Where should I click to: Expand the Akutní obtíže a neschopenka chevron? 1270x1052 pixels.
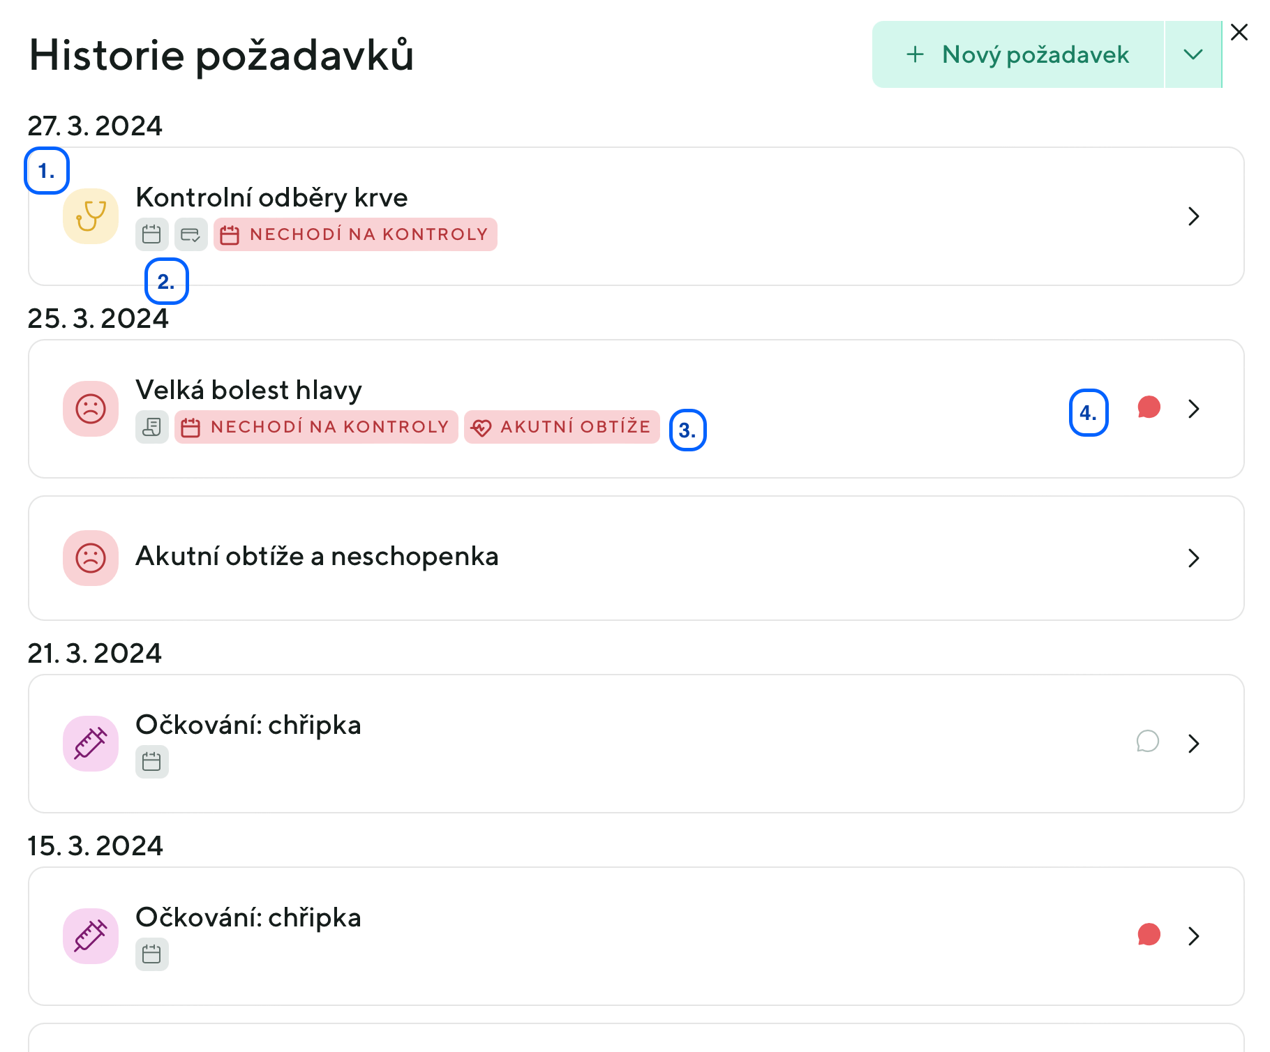[1193, 558]
